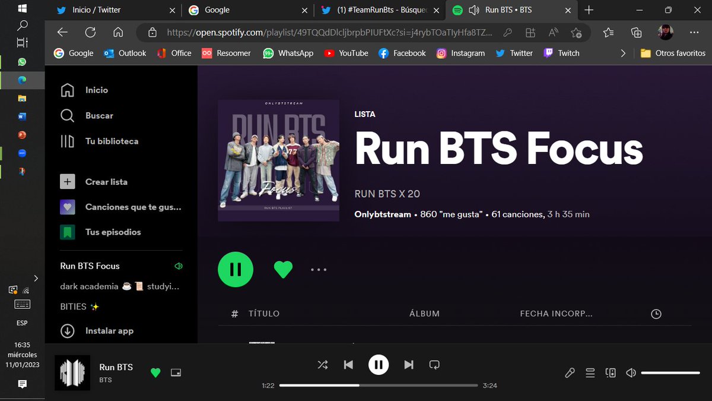The width and height of the screenshot is (712, 401).
Task: Skip to next track
Action: [x=409, y=365]
